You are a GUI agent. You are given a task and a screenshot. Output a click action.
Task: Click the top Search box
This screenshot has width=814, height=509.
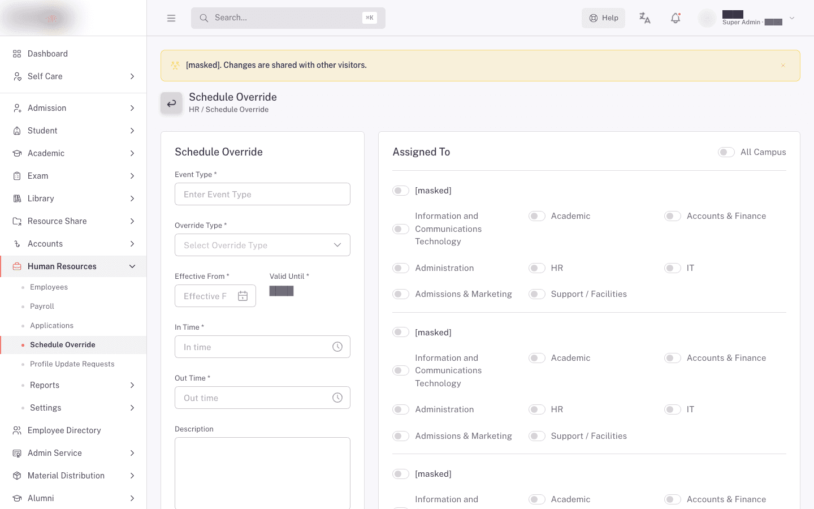point(288,18)
